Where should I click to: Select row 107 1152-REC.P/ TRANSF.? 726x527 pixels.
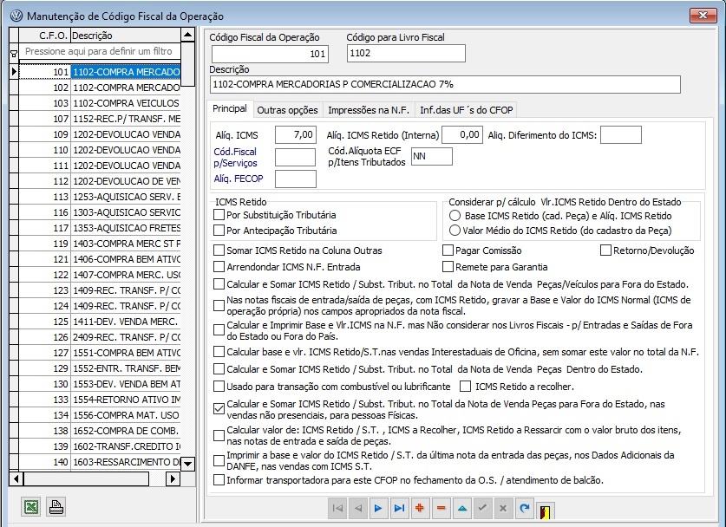click(100, 119)
